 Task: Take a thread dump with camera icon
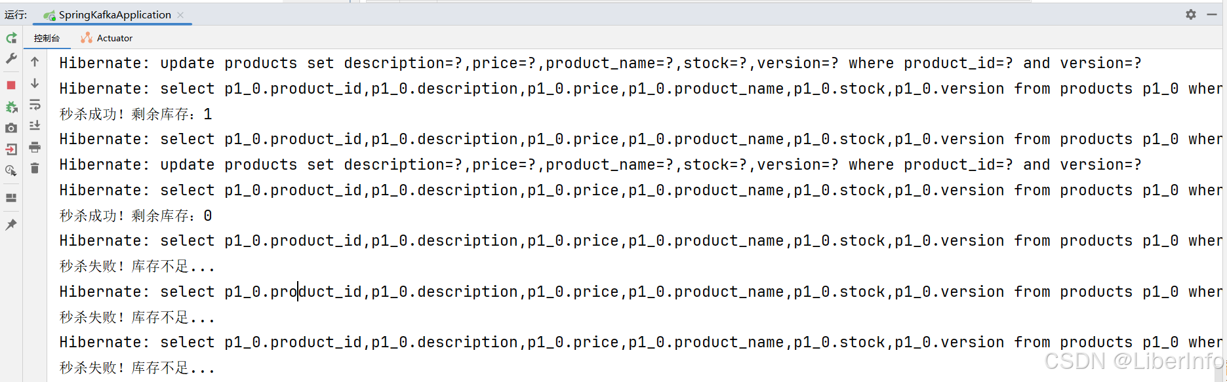pyautogui.click(x=11, y=128)
